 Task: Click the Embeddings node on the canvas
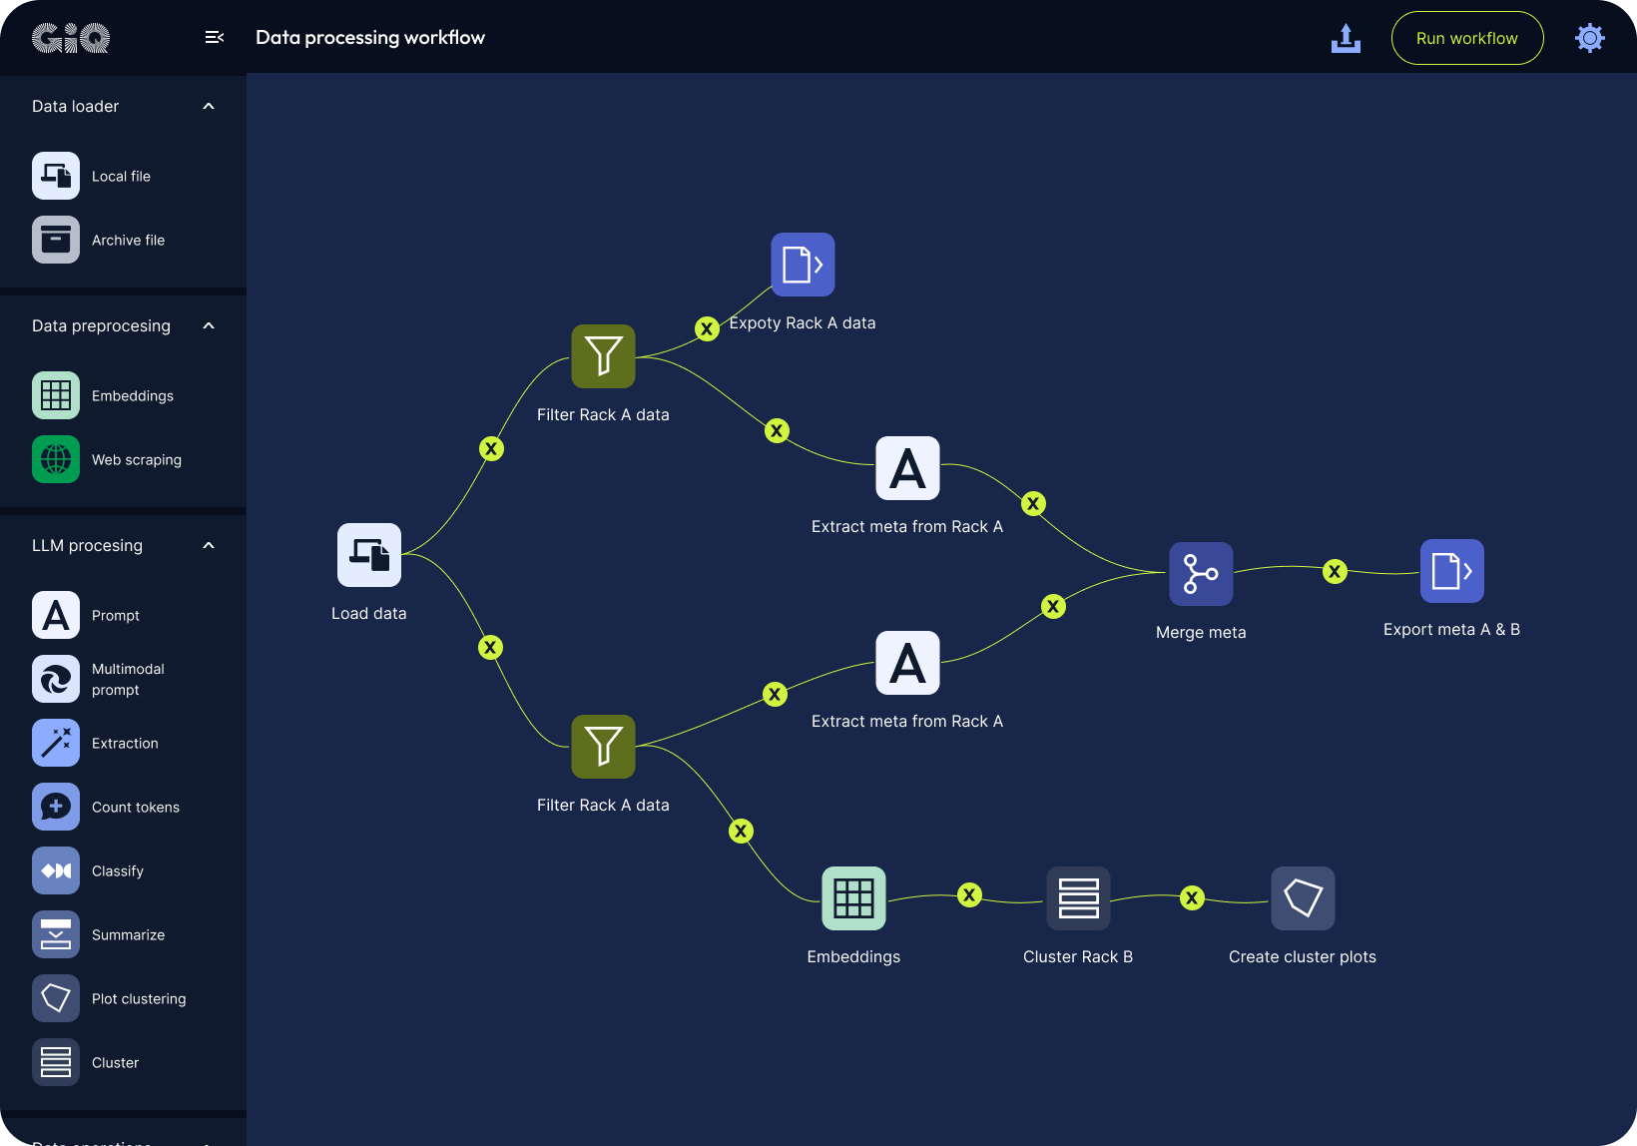tap(853, 898)
